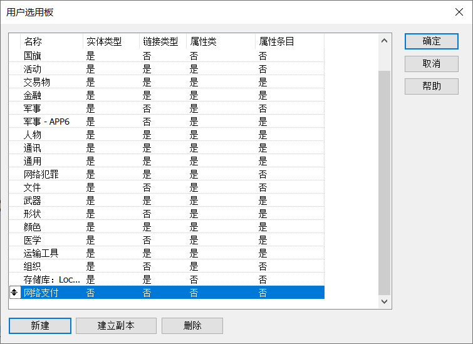473x344 pixels.
Task: Select the 形状 palette row
Action: coord(167,214)
